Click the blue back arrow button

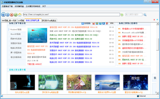point(3,15)
